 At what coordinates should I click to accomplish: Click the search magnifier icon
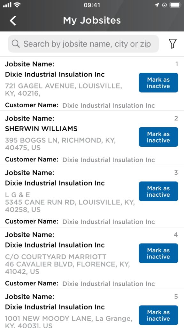[x=16, y=44]
